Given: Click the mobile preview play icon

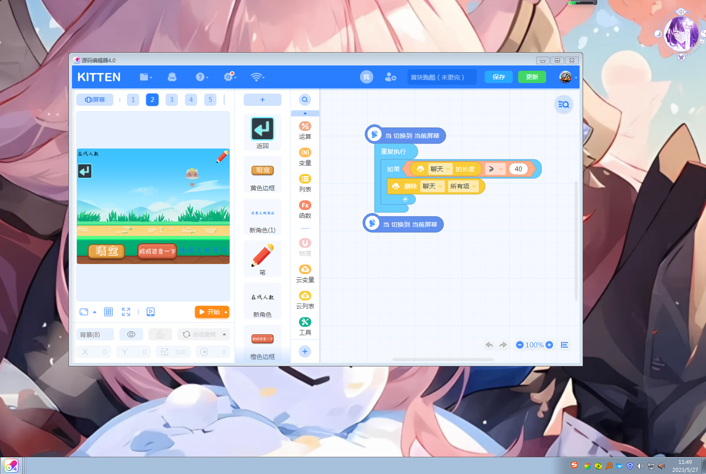Looking at the screenshot, I should (x=151, y=312).
